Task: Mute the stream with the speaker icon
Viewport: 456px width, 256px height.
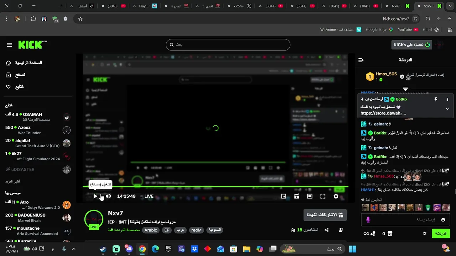Action: (x=108, y=196)
